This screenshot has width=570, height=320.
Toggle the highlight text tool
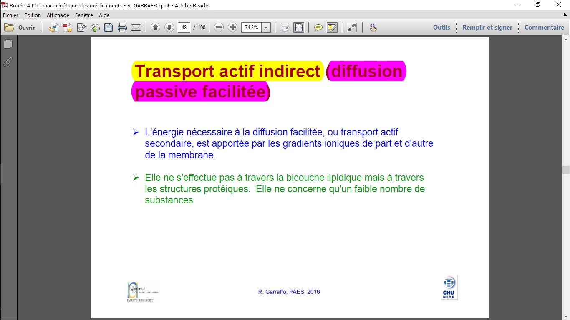click(x=332, y=27)
